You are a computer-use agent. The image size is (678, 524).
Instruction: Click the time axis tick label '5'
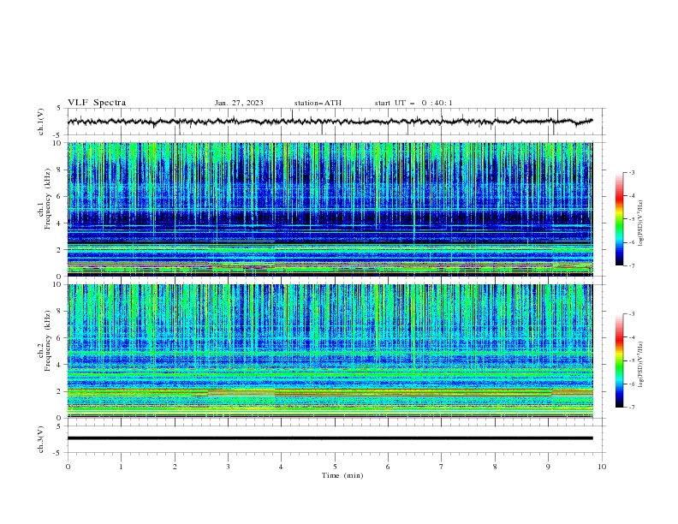[335, 467]
